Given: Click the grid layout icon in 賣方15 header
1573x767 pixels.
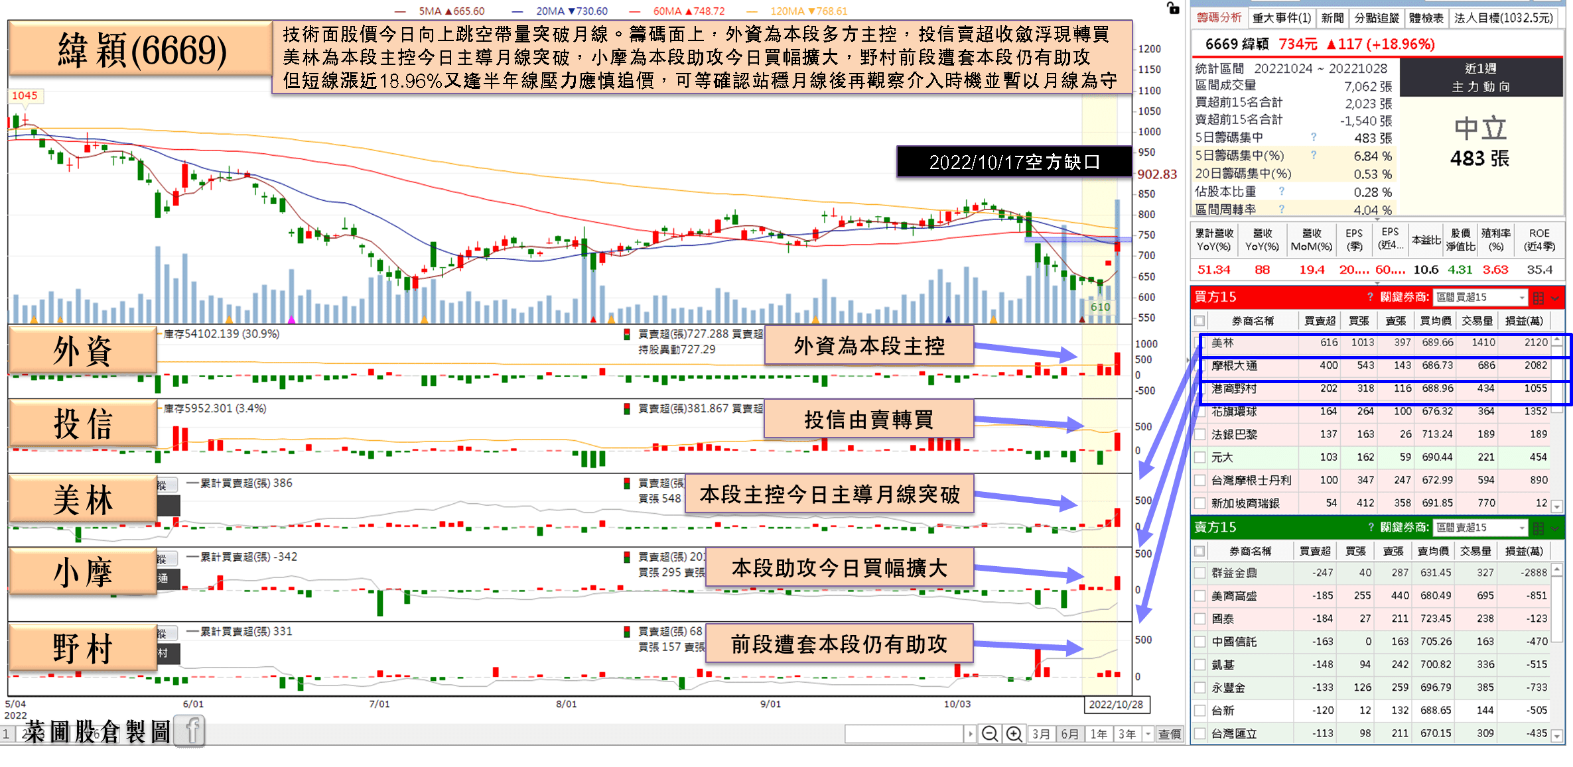Looking at the screenshot, I should point(1539,528).
